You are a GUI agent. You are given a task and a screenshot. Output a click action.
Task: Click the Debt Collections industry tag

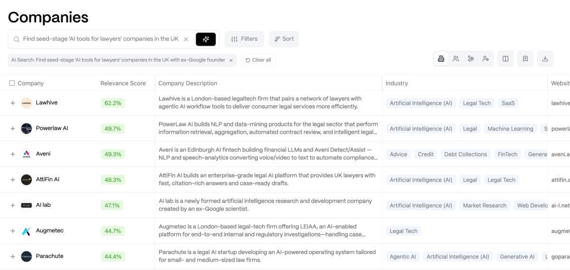click(465, 154)
